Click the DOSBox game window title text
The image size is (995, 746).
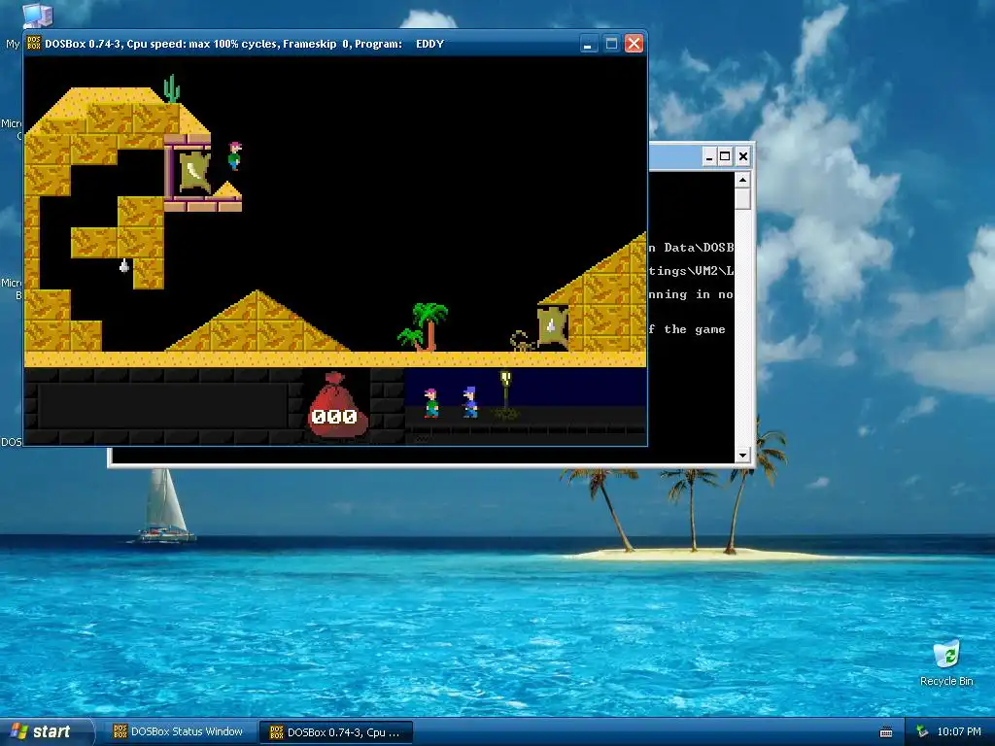pyautogui.click(x=244, y=44)
